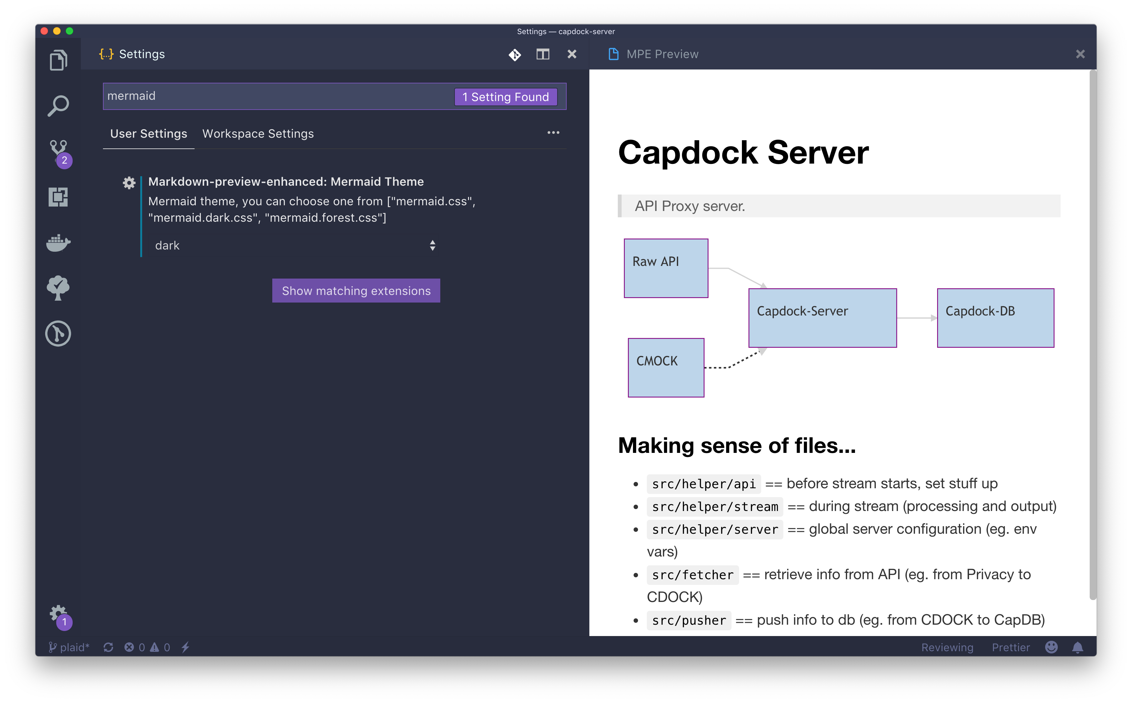The height and width of the screenshot is (703, 1132).
Task: Open the feedback smiley in status bar
Action: pyautogui.click(x=1051, y=647)
